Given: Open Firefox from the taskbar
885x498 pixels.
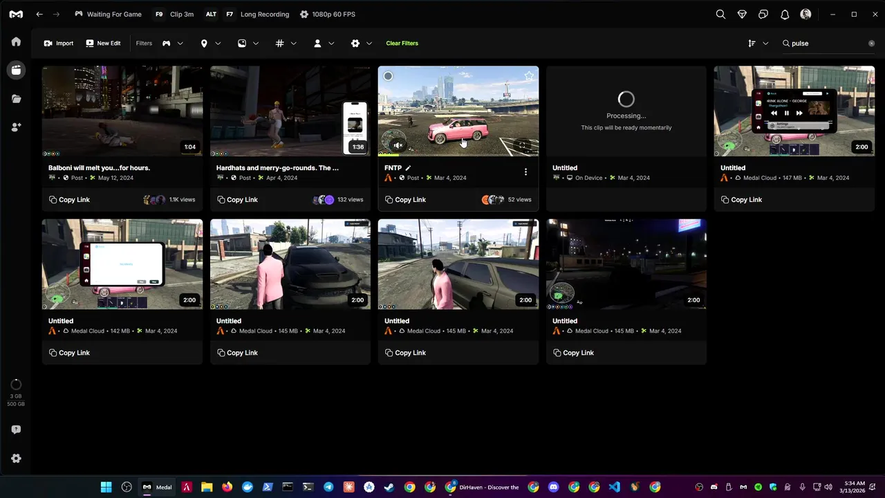Looking at the screenshot, I should (227, 487).
